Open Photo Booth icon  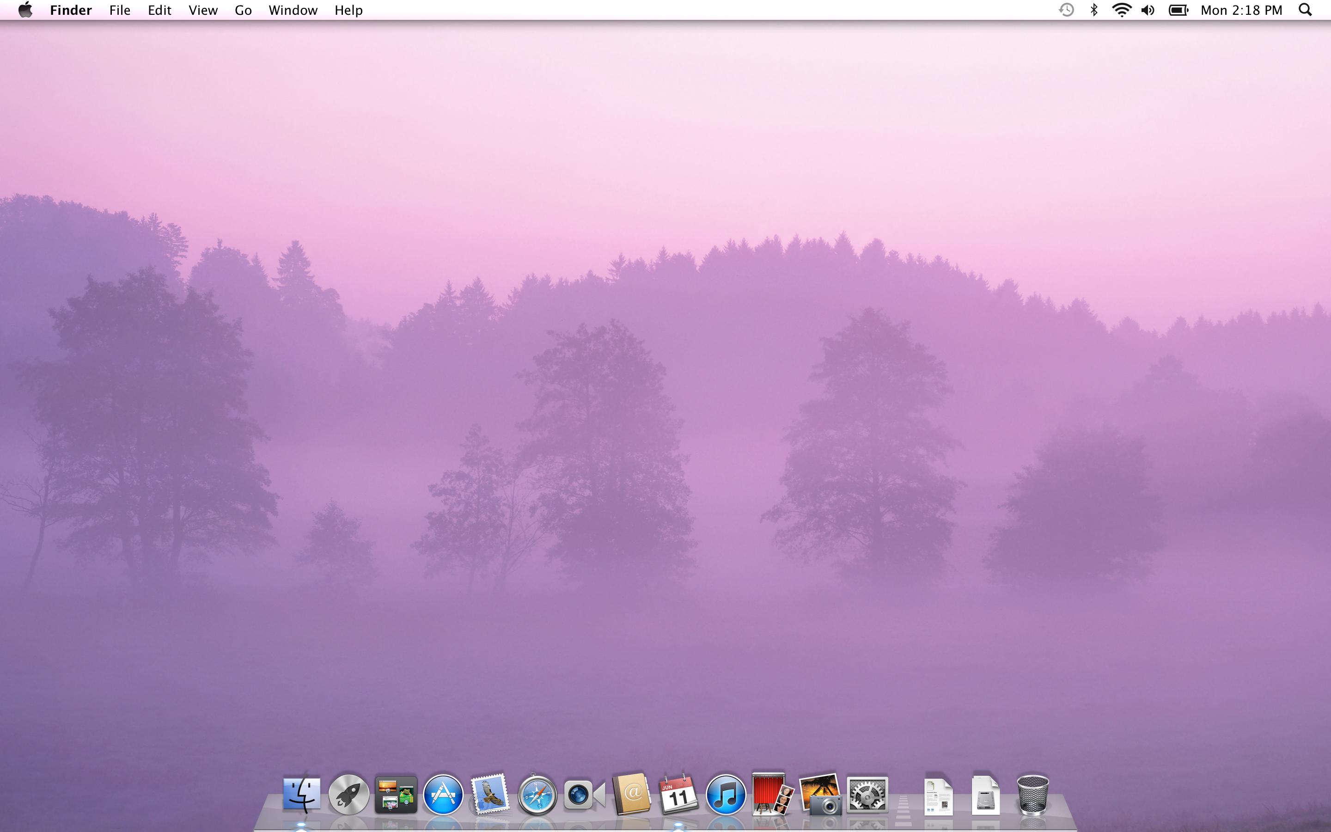(x=772, y=795)
